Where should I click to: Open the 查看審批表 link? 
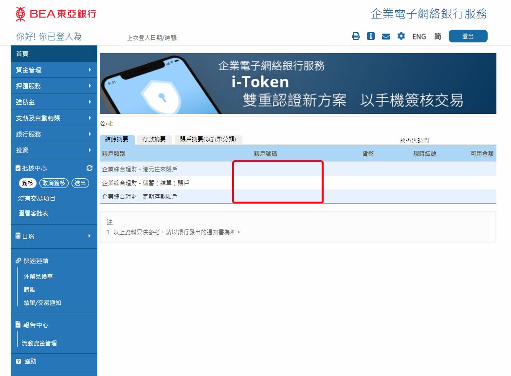pos(34,213)
